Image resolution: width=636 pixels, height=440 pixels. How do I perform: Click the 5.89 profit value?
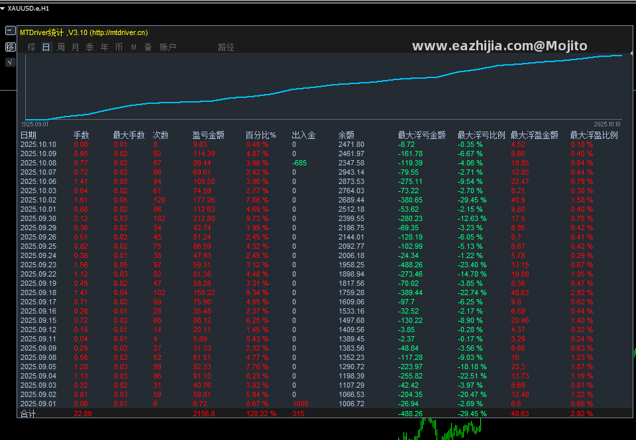tap(200, 339)
